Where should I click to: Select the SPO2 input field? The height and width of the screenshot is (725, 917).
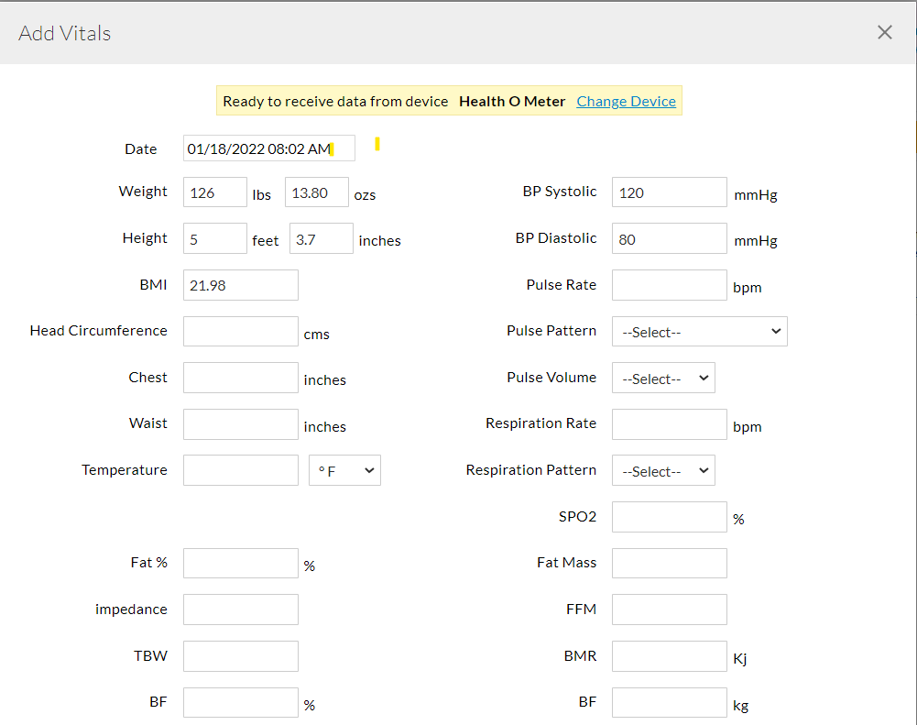pos(669,517)
